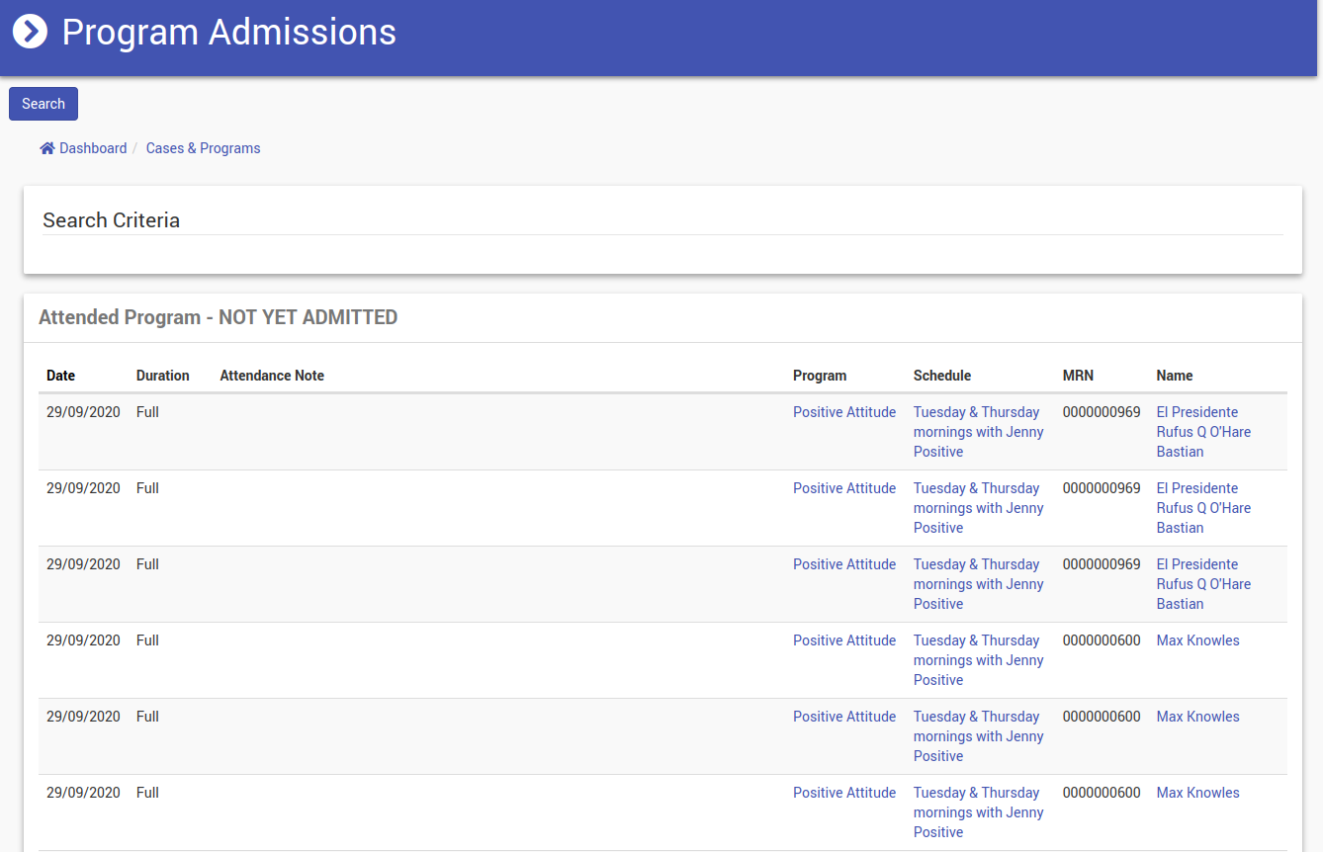Expand the Search Criteria panel heading

pyautogui.click(x=111, y=220)
